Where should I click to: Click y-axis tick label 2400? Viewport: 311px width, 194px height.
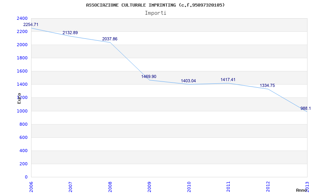(22, 18)
